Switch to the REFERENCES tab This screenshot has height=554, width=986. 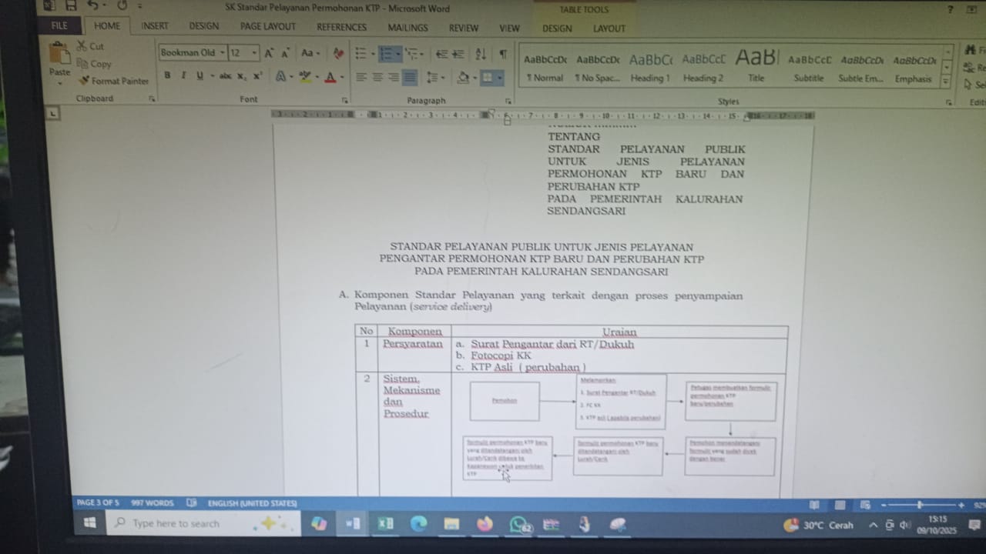341,27
